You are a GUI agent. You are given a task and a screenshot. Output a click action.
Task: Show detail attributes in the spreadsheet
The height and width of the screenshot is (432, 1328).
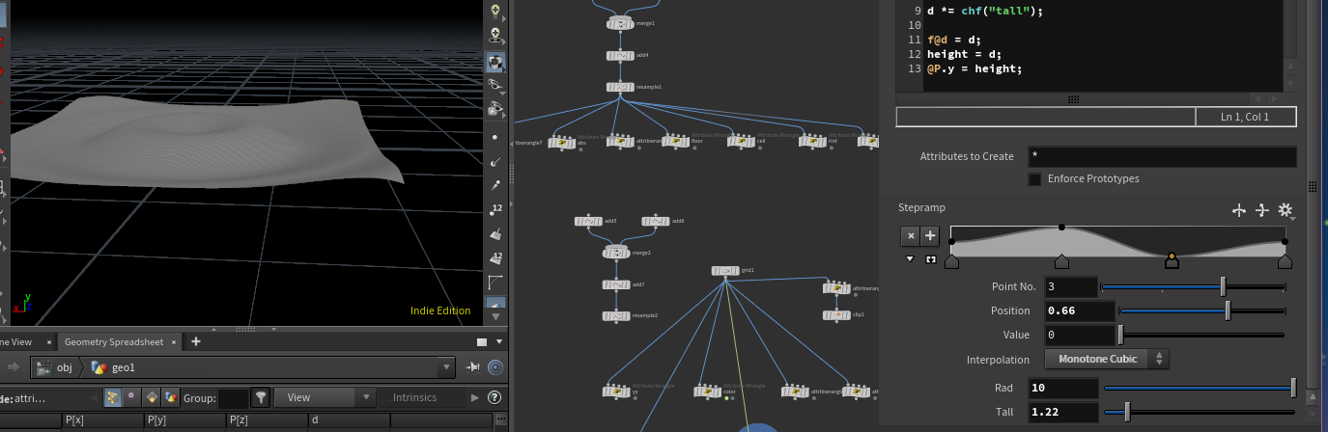pyautogui.click(x=170, y=397)
